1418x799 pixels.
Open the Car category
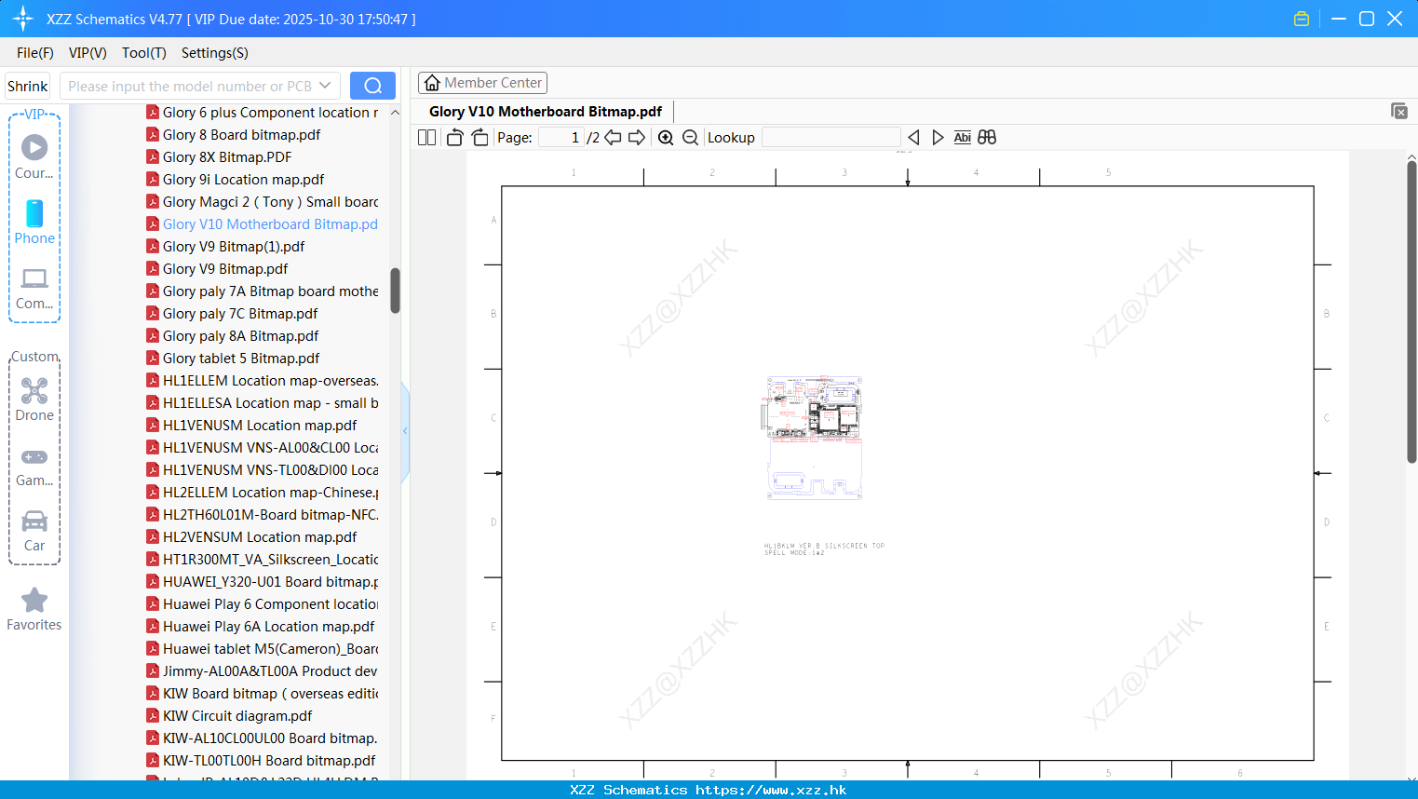pyautogui.click(x=34, y=531)
